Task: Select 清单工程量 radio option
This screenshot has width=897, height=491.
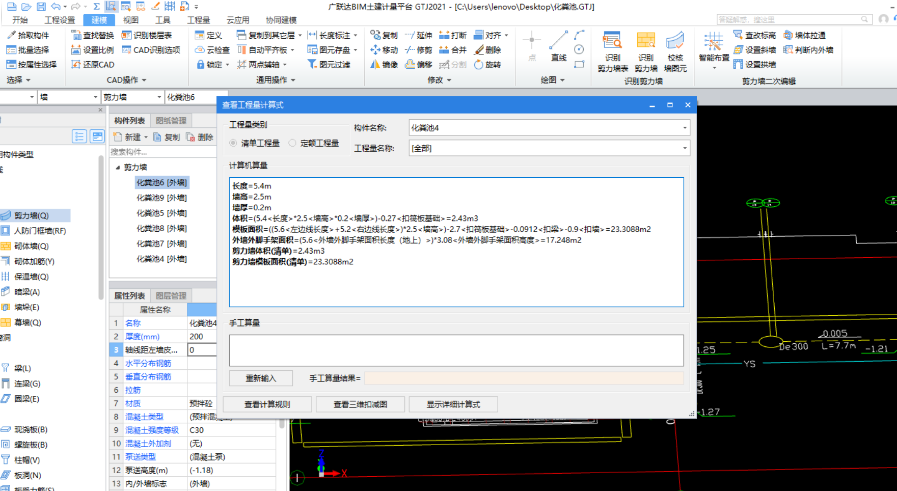Action: [x=255, y=143]
